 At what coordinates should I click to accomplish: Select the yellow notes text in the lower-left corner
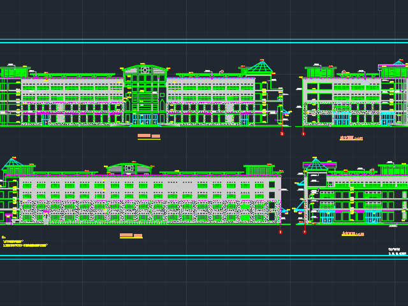[24, 243]
